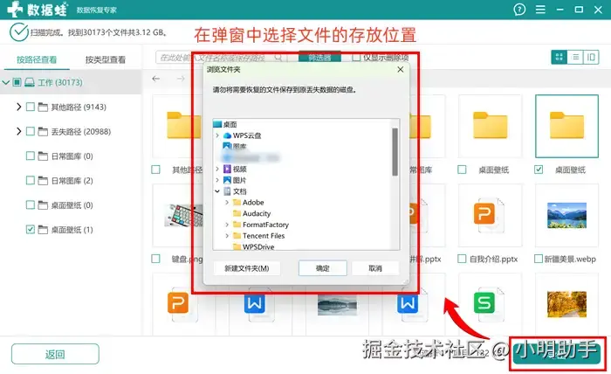The image size is (611, 374).
Task: Check the 日常图库 (2) checkbox
Action: (x=30, y=181)
